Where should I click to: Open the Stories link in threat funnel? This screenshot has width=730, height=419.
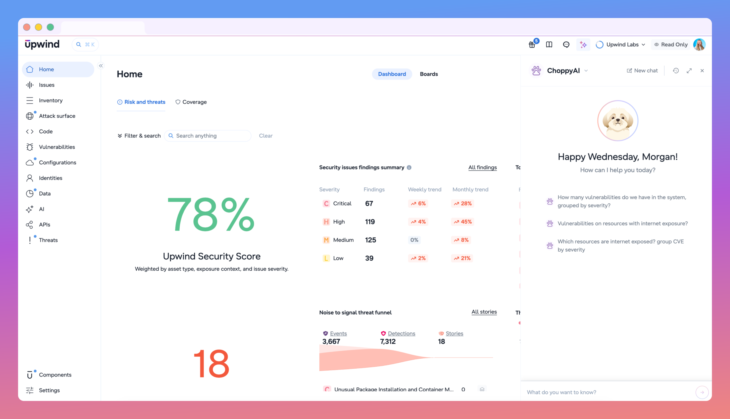point(454,334)
